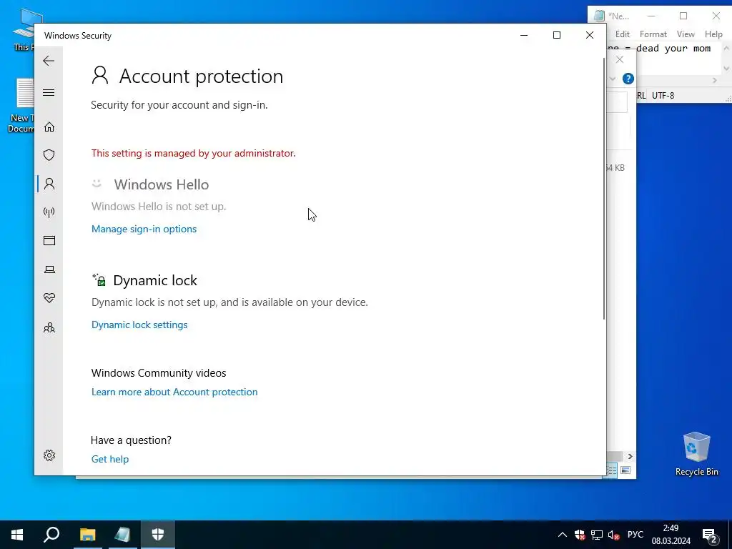Open the Action Center notifications icon

[x=710, y=535]
